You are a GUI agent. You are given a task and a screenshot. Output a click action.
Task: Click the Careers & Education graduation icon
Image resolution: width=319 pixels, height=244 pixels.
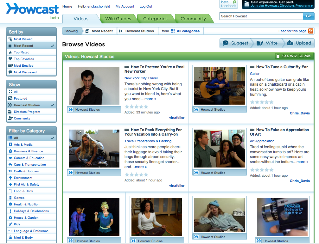pyautogui.click(x=10, y=158)
